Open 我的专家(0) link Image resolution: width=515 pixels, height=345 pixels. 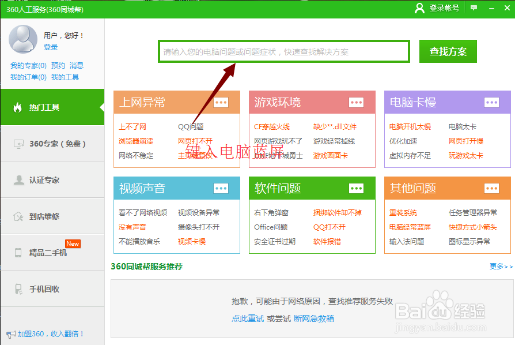(28, 65)
